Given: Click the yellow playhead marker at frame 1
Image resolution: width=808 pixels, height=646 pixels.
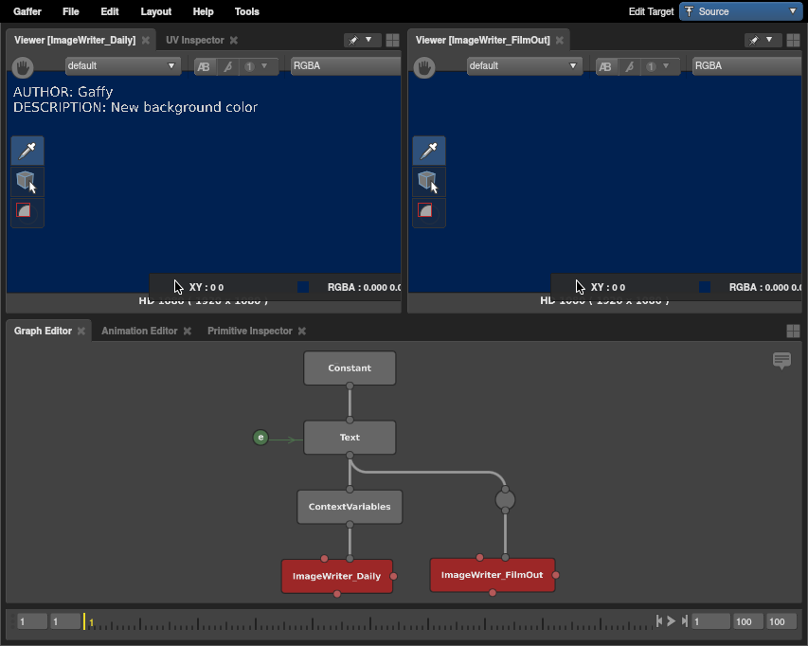Looking at the screenshot, I should [84, 621].
